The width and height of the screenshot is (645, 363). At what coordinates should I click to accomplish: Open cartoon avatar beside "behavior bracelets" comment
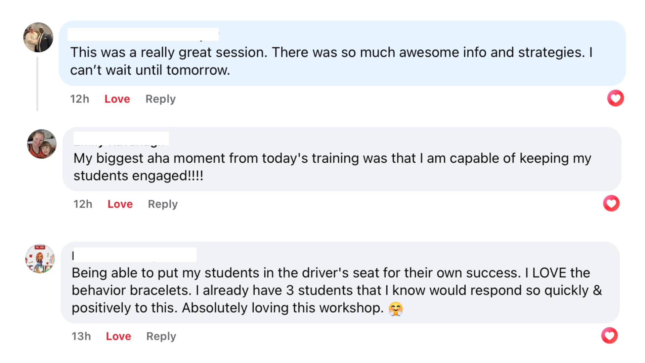(40, 258)
